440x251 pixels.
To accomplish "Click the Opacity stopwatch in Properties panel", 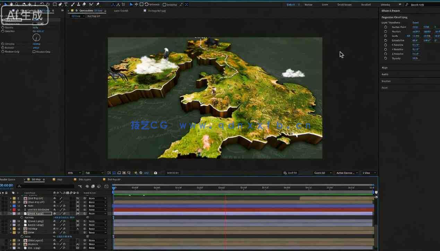I will click(386, 58).
